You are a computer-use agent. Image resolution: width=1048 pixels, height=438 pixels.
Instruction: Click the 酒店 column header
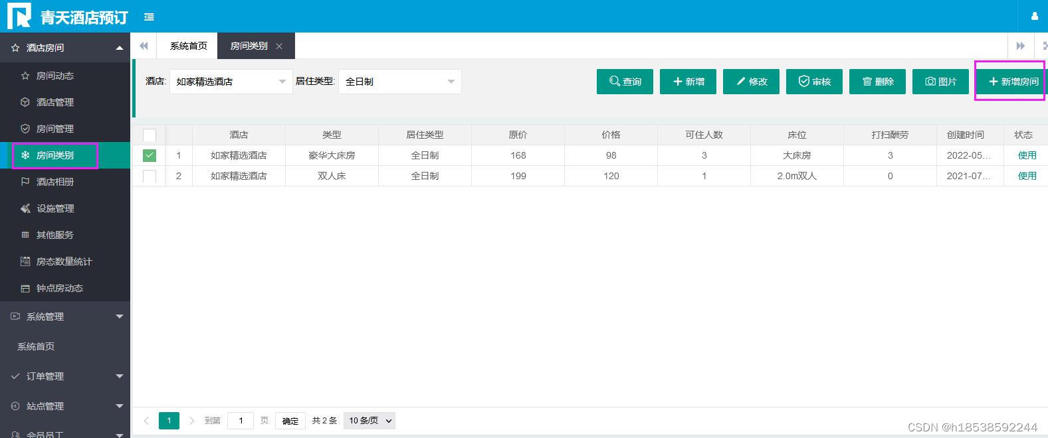coord(239,135)
